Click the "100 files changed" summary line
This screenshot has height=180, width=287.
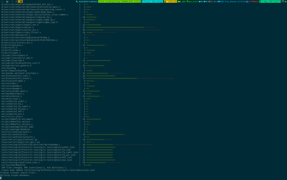pyautogui.click(x=34, y=168)
